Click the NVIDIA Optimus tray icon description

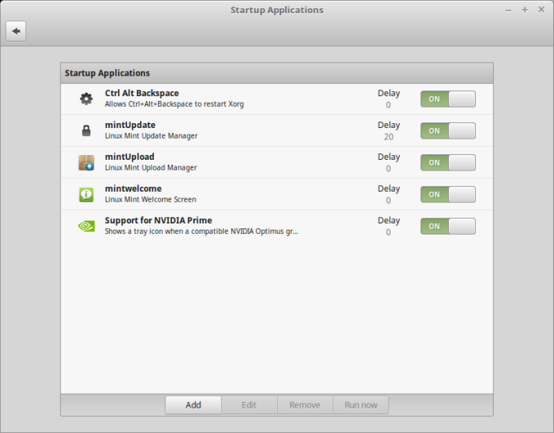tap(201, 232)
